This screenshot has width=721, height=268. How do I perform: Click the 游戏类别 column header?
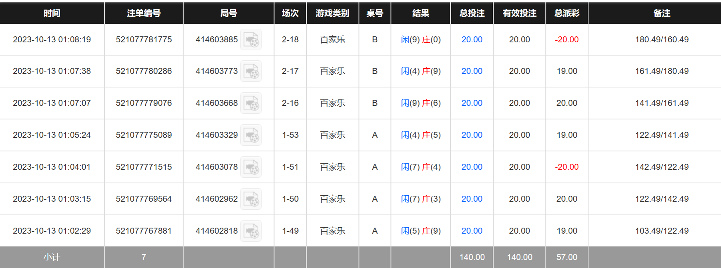click(x=333, y=13)
